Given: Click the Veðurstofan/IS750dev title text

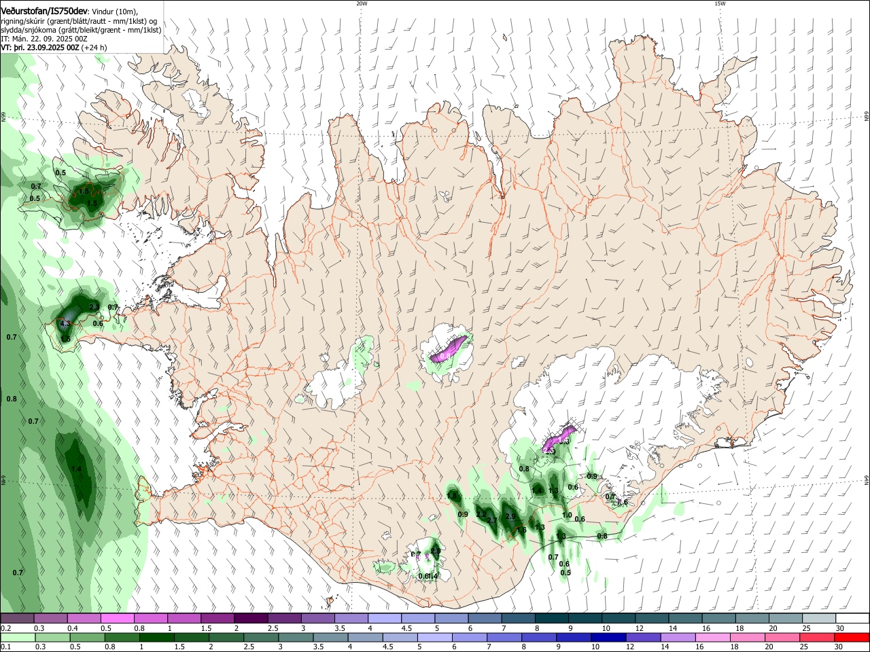Looking at the screenshot, I should click(x=44, y=12).
